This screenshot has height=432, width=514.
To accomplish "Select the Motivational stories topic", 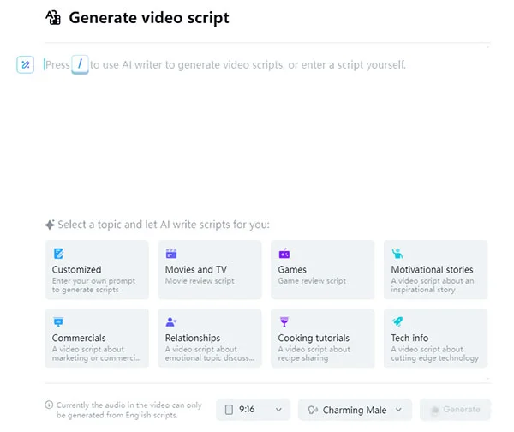I will click(x=436, y=269).
